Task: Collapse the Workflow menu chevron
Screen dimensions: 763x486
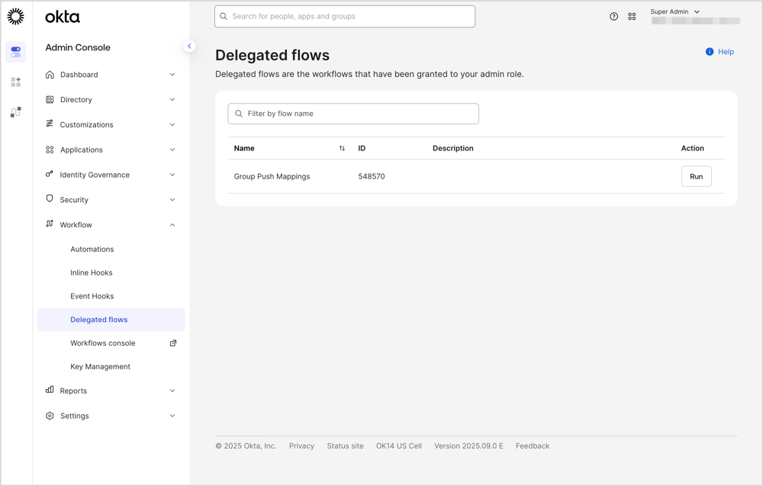Action: pyautogui.click(x=172, y=225)
